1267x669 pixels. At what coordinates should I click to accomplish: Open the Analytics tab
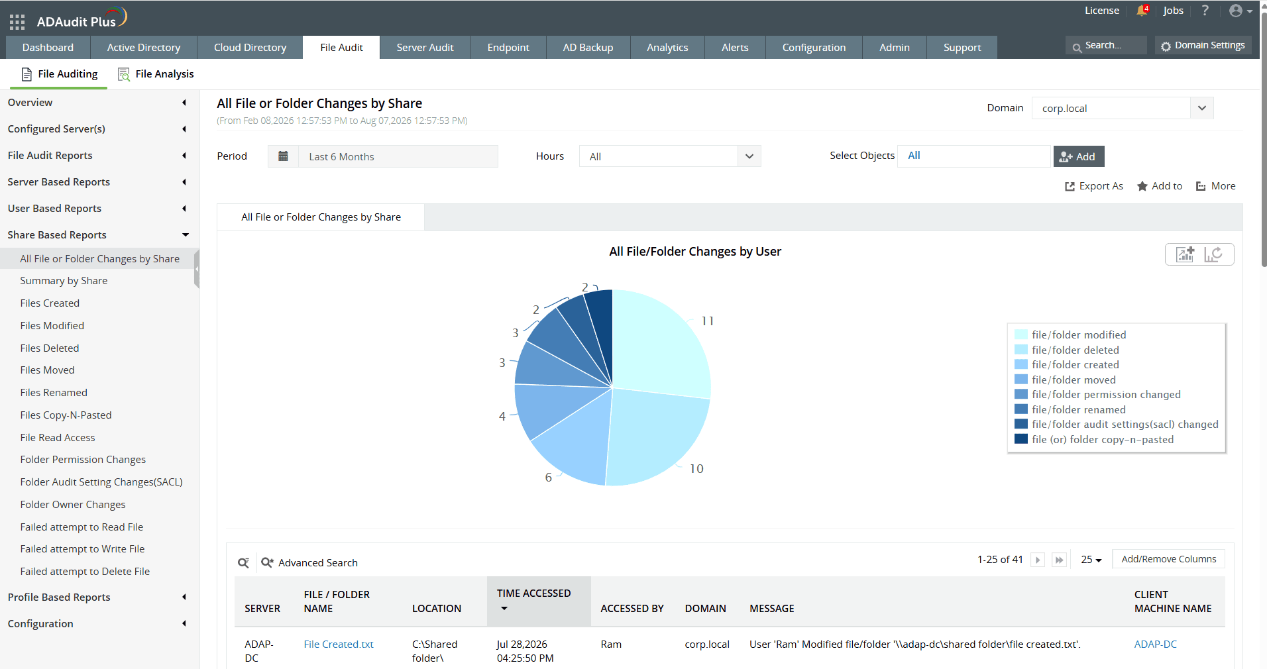point(667,48)
